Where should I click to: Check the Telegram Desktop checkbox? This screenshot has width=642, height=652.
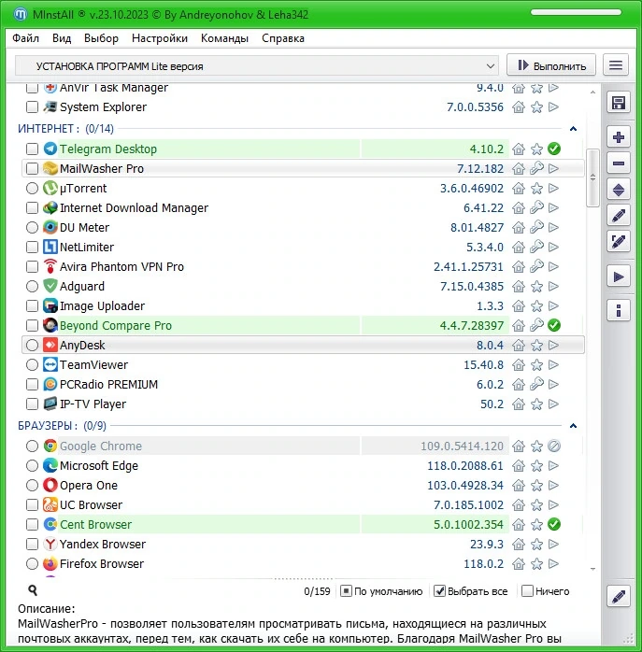32,149
